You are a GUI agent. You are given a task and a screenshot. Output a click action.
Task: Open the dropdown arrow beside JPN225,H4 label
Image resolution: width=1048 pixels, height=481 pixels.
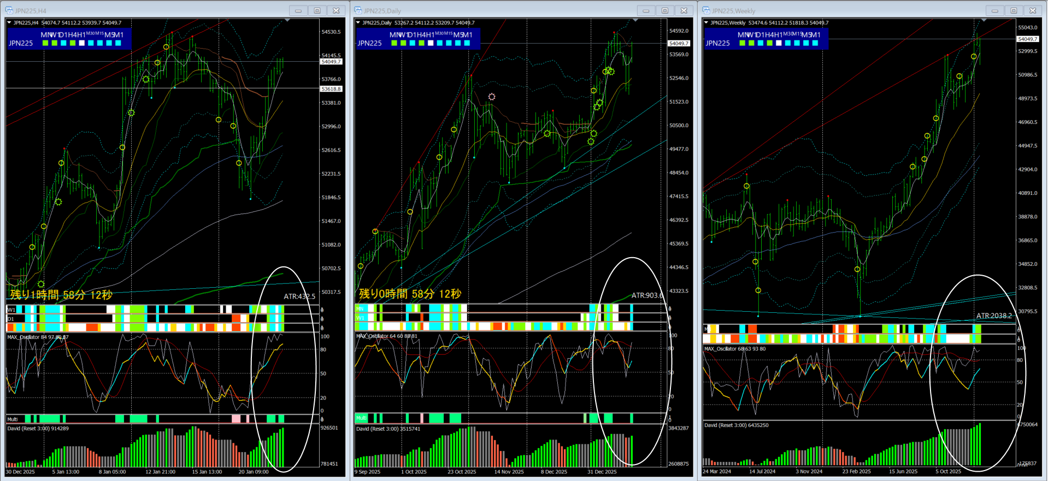(x=9, y=23)
